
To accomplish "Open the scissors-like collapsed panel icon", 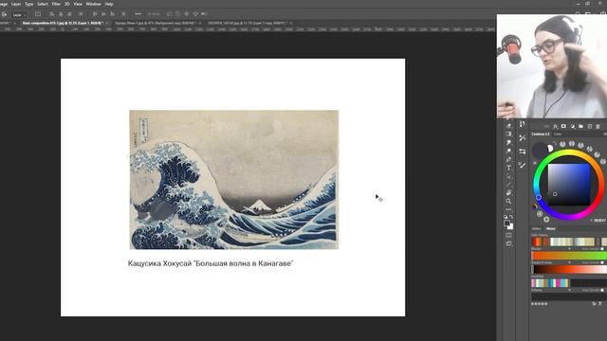I will pyautogui.click(x=523, y=137).
